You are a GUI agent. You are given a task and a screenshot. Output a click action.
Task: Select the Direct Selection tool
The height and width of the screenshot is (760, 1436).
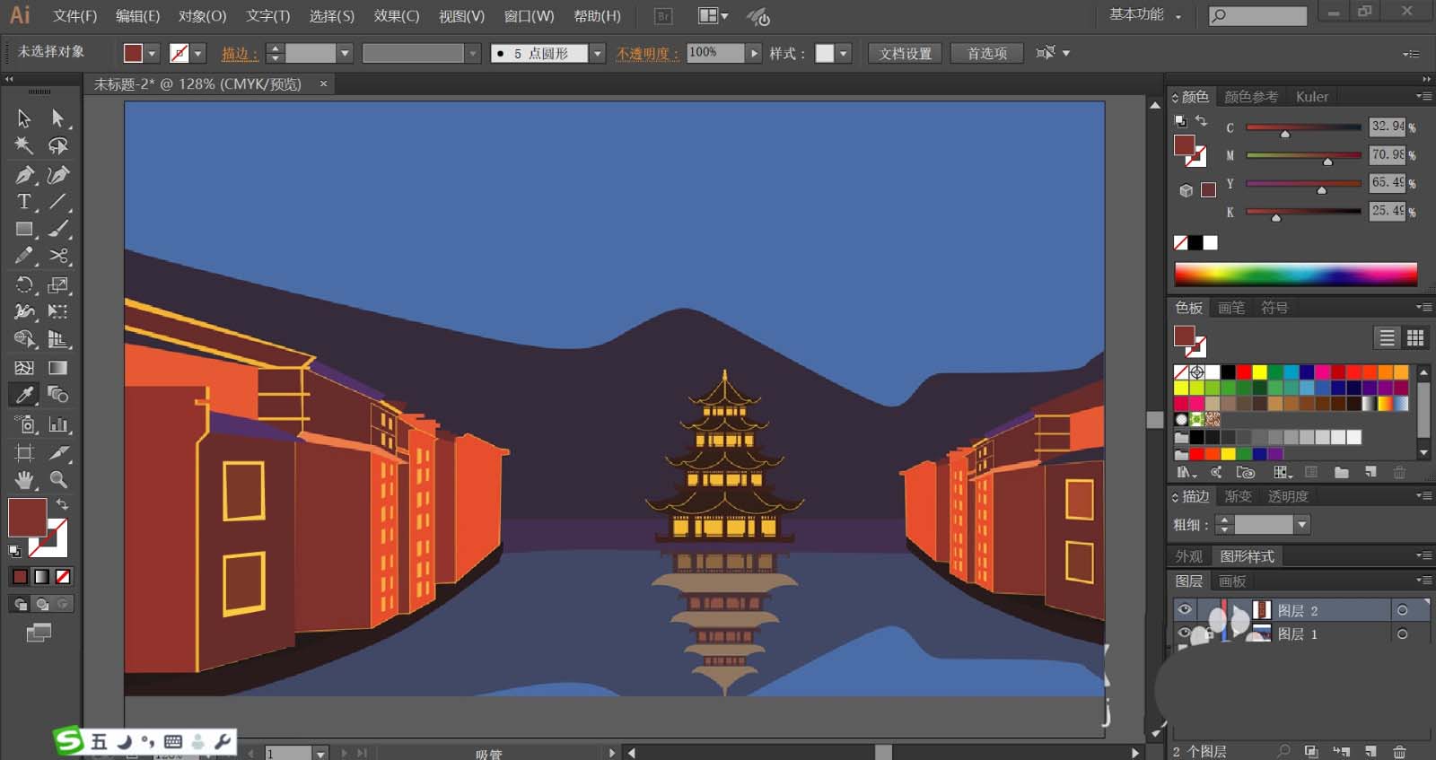[58, 118]
